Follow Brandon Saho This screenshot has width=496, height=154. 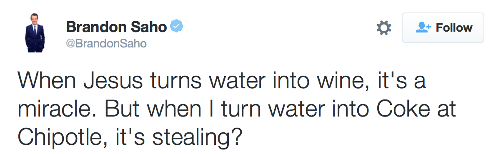pyautogui.click(x=443, y=28)
